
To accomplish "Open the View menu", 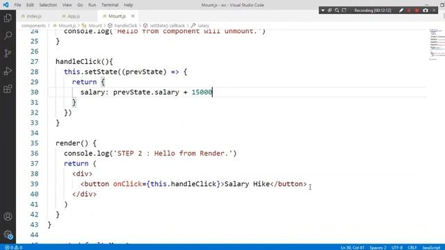I will point(67,5).
